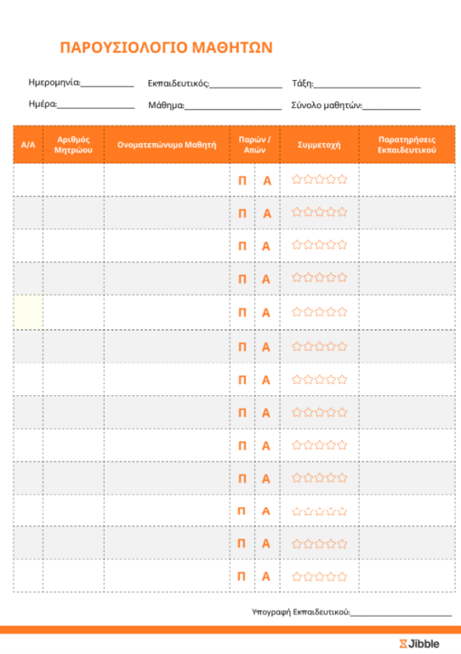
Task: Click the Ημερομηνία date line
Action: [x=107, y=83]
